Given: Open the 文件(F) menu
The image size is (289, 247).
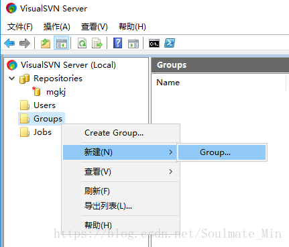Looking at the screenshot, I should 20,27.
